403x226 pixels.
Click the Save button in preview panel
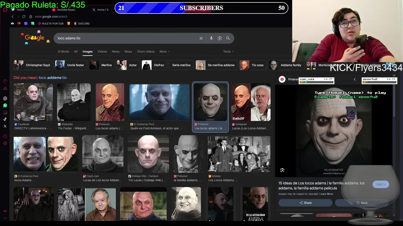[x=362, y=203]
